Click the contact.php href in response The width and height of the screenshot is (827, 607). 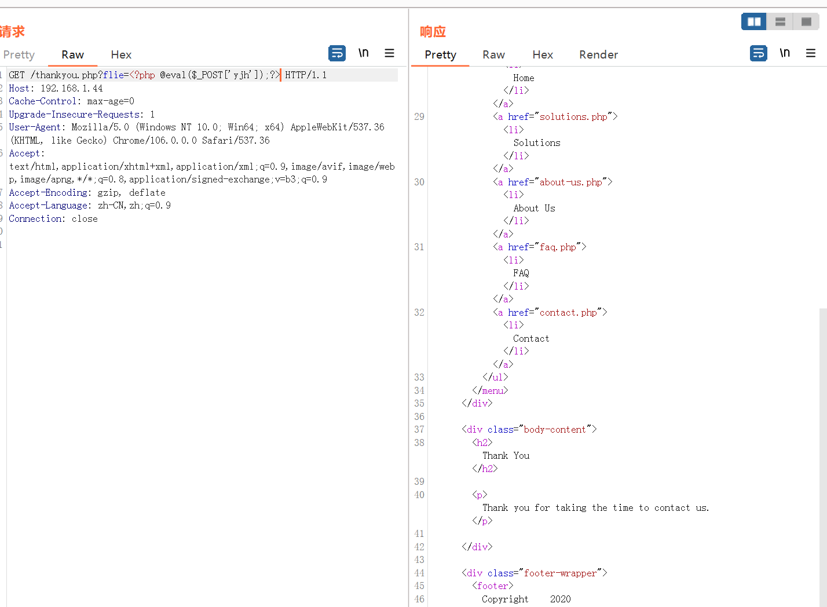point(568,312)
